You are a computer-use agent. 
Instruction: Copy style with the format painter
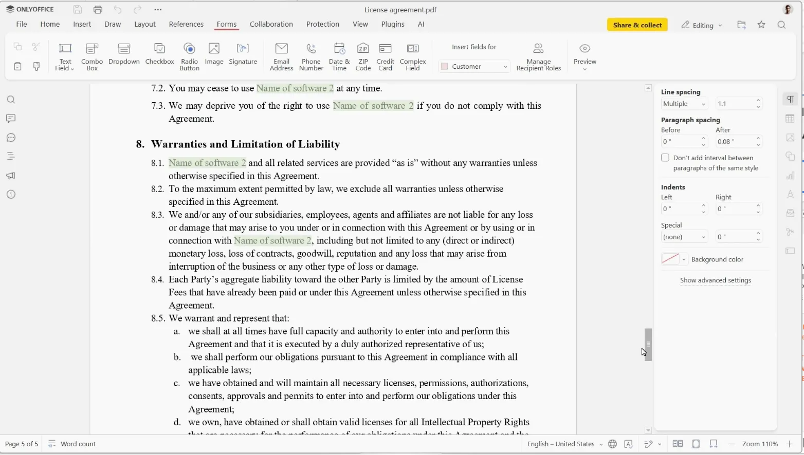tap(36, 67)
